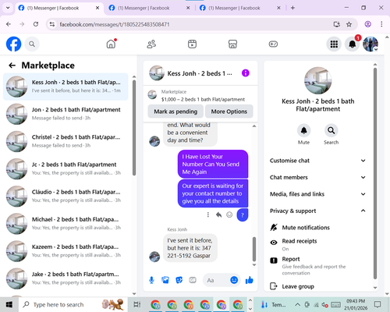Record a voice clip with microphone icon
This screenshot has width=390, height=312.
pos(151,280)
